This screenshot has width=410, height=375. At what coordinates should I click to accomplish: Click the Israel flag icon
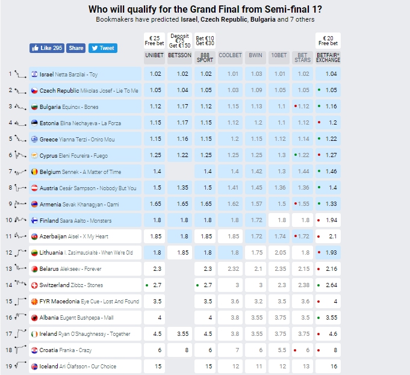pyautogui.click(x=35, y=74)
